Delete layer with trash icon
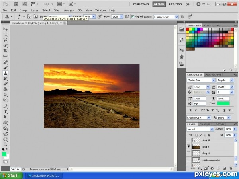This screenshot has width=239, height=179. (231, 169)
